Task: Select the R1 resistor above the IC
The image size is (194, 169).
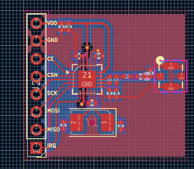Action: point(99,56)
